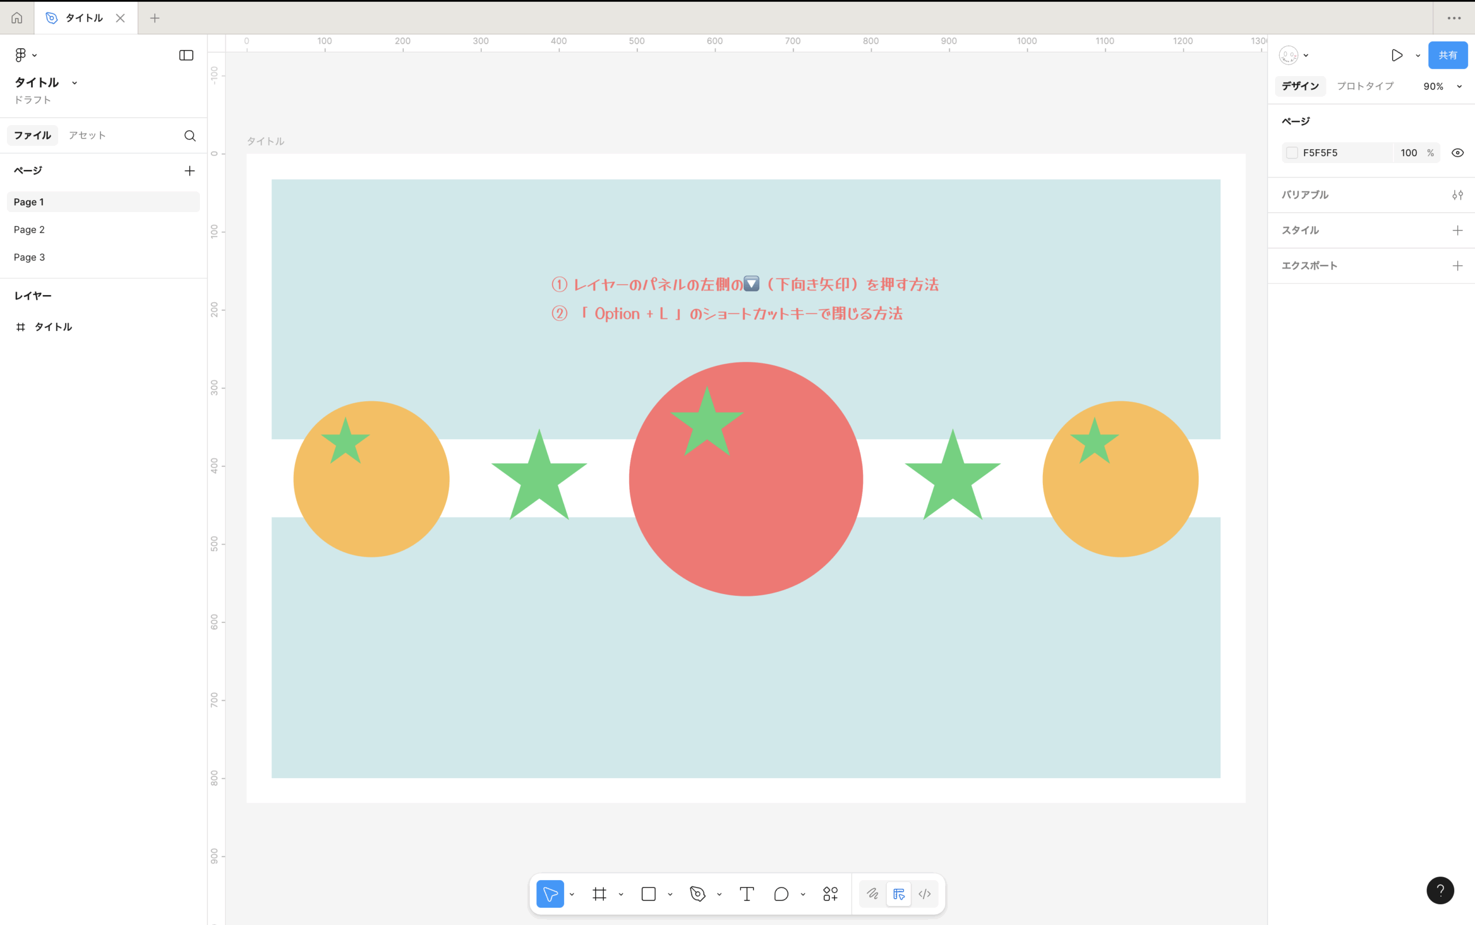Select the Text tool
Viewport: 1475px width, 925px height.
coord(746,894)
